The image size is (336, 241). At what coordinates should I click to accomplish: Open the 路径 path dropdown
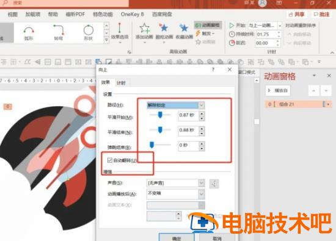point(202,105)
